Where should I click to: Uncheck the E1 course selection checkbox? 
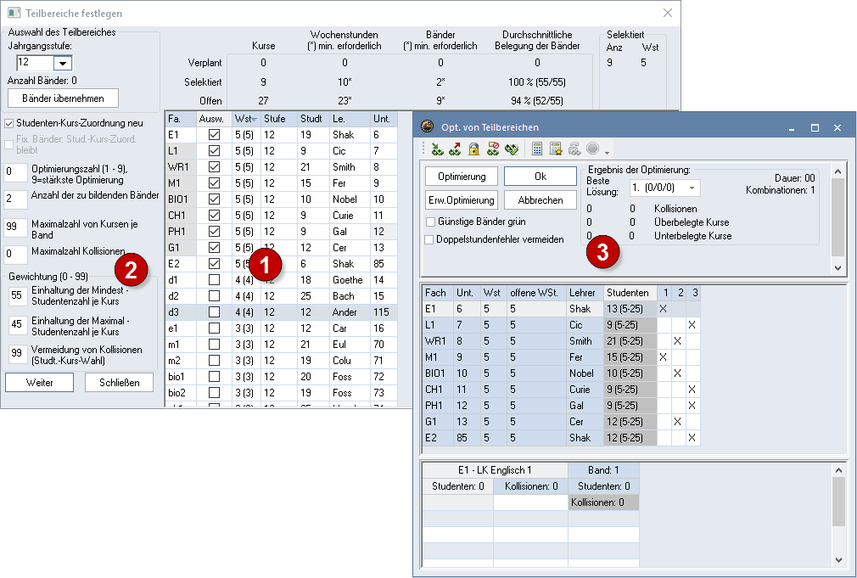tap(214, 134)
